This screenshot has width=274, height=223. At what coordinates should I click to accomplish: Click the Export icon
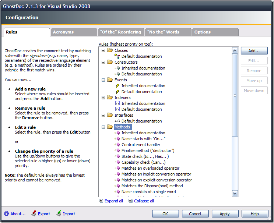[x=34, y=213]
